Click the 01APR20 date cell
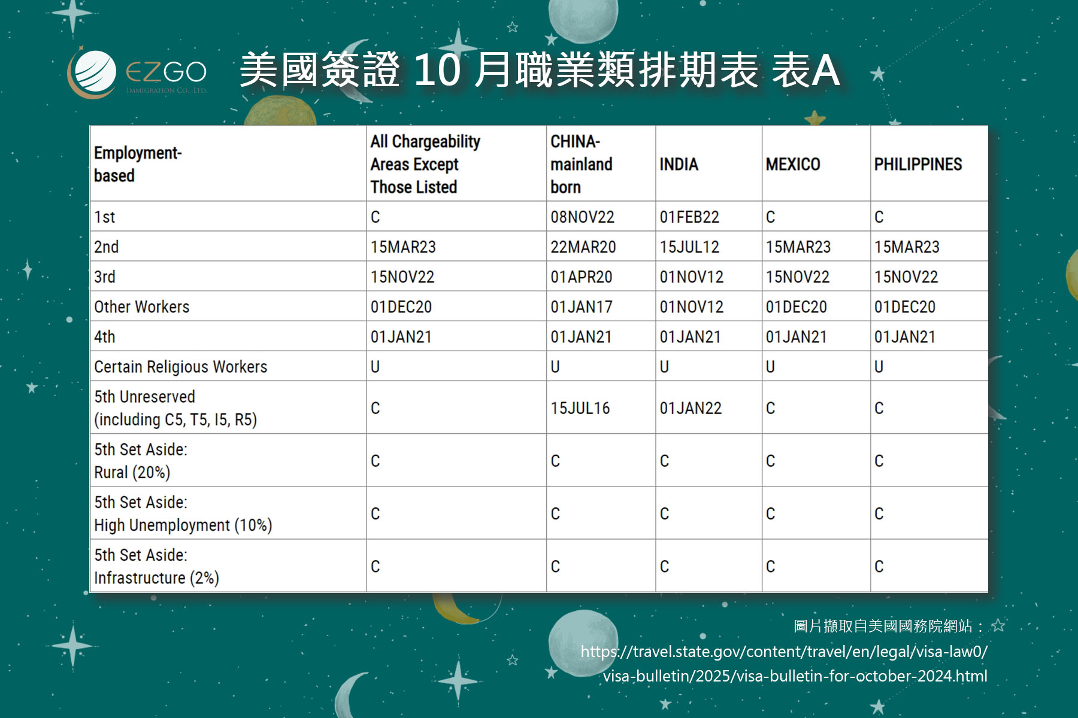The height and width of the screenshot is (718, 1078). click(x=581, y=276)
